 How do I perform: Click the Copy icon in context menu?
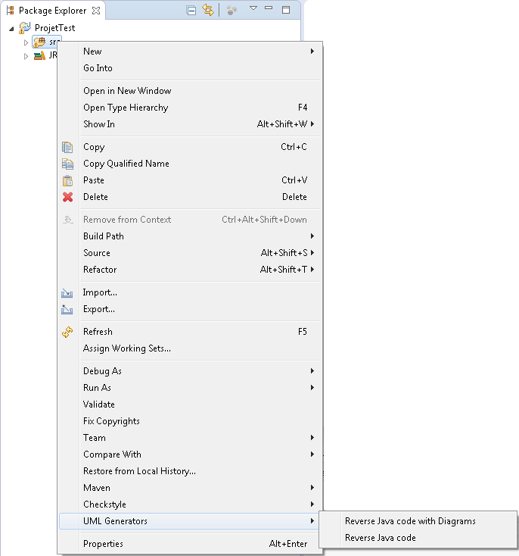point(67,147)
